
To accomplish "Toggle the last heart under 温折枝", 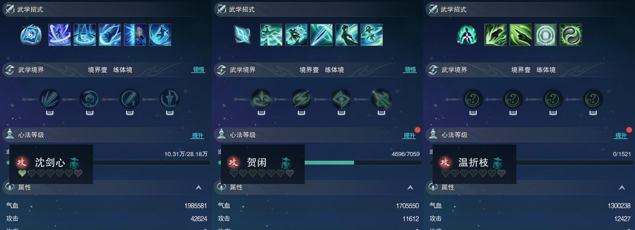I will pos(501,173).
